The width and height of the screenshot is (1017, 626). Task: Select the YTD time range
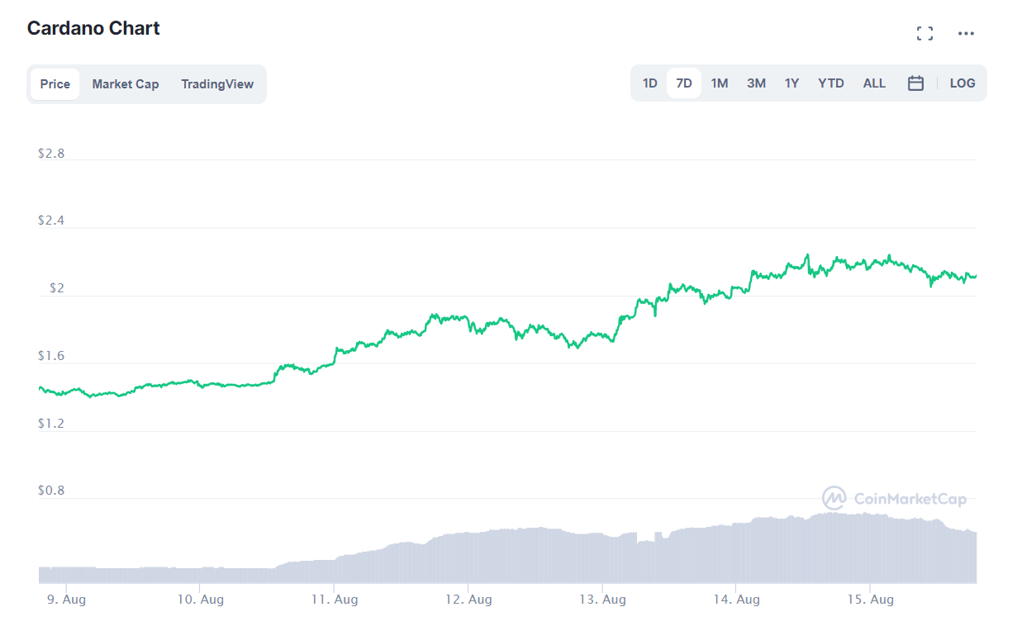pyautogui.click(x=830, y=83)
